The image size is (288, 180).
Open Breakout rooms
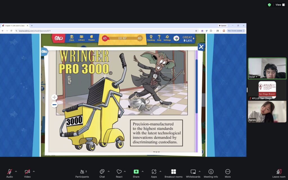coord(174,172)
